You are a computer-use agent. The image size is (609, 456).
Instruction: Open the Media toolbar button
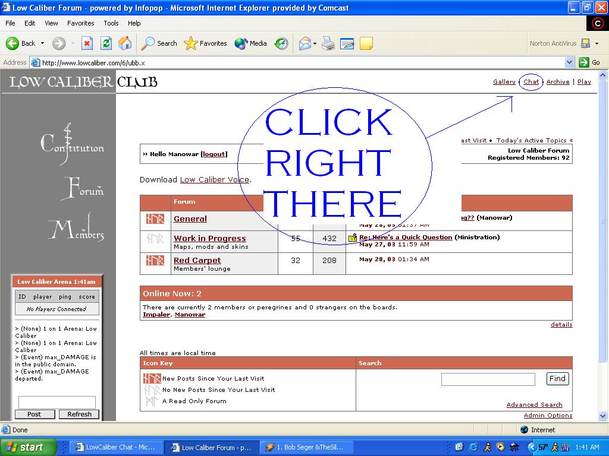pos(250,43)
